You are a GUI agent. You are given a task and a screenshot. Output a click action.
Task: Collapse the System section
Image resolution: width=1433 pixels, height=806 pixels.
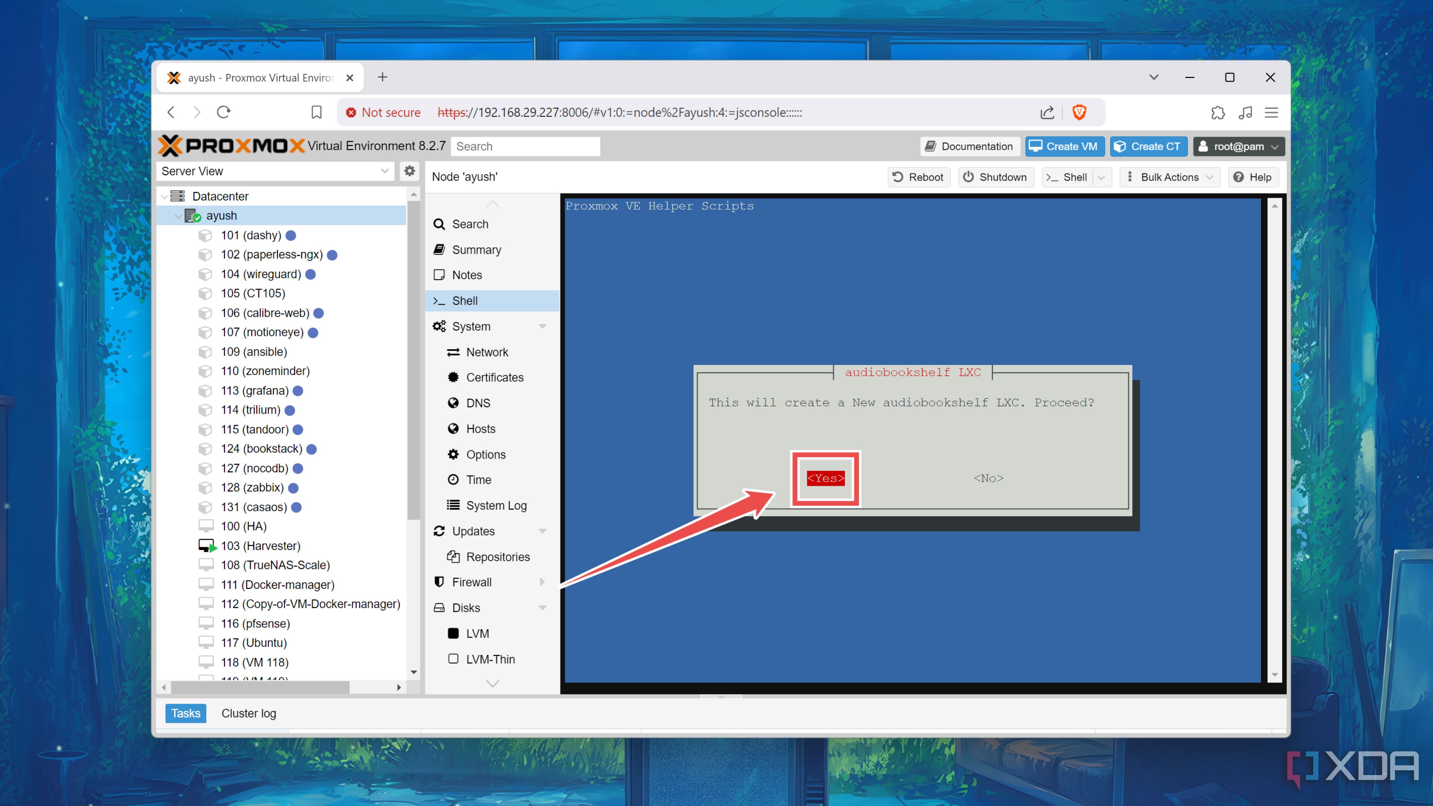542,327
